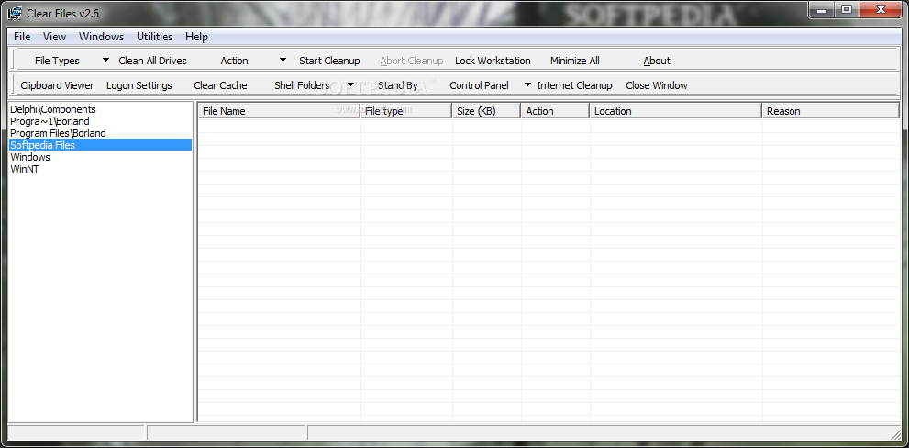Open the File menu
Image resolution: width=909 pixels, height=448 pixels.
(22, 37)
